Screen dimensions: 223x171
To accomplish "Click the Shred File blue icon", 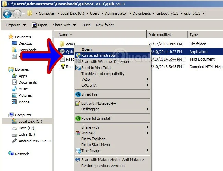I will 78,94.
